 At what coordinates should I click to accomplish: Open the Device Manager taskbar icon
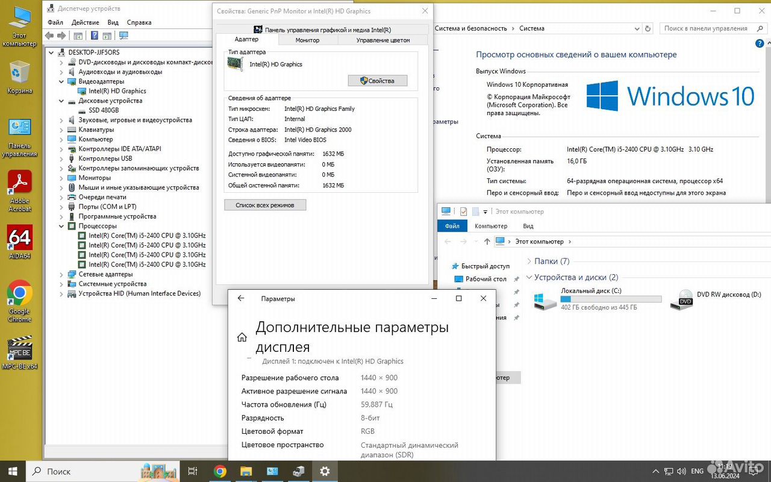[x=299, y=471]
